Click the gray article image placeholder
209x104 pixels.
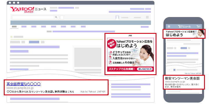[88, 57]
